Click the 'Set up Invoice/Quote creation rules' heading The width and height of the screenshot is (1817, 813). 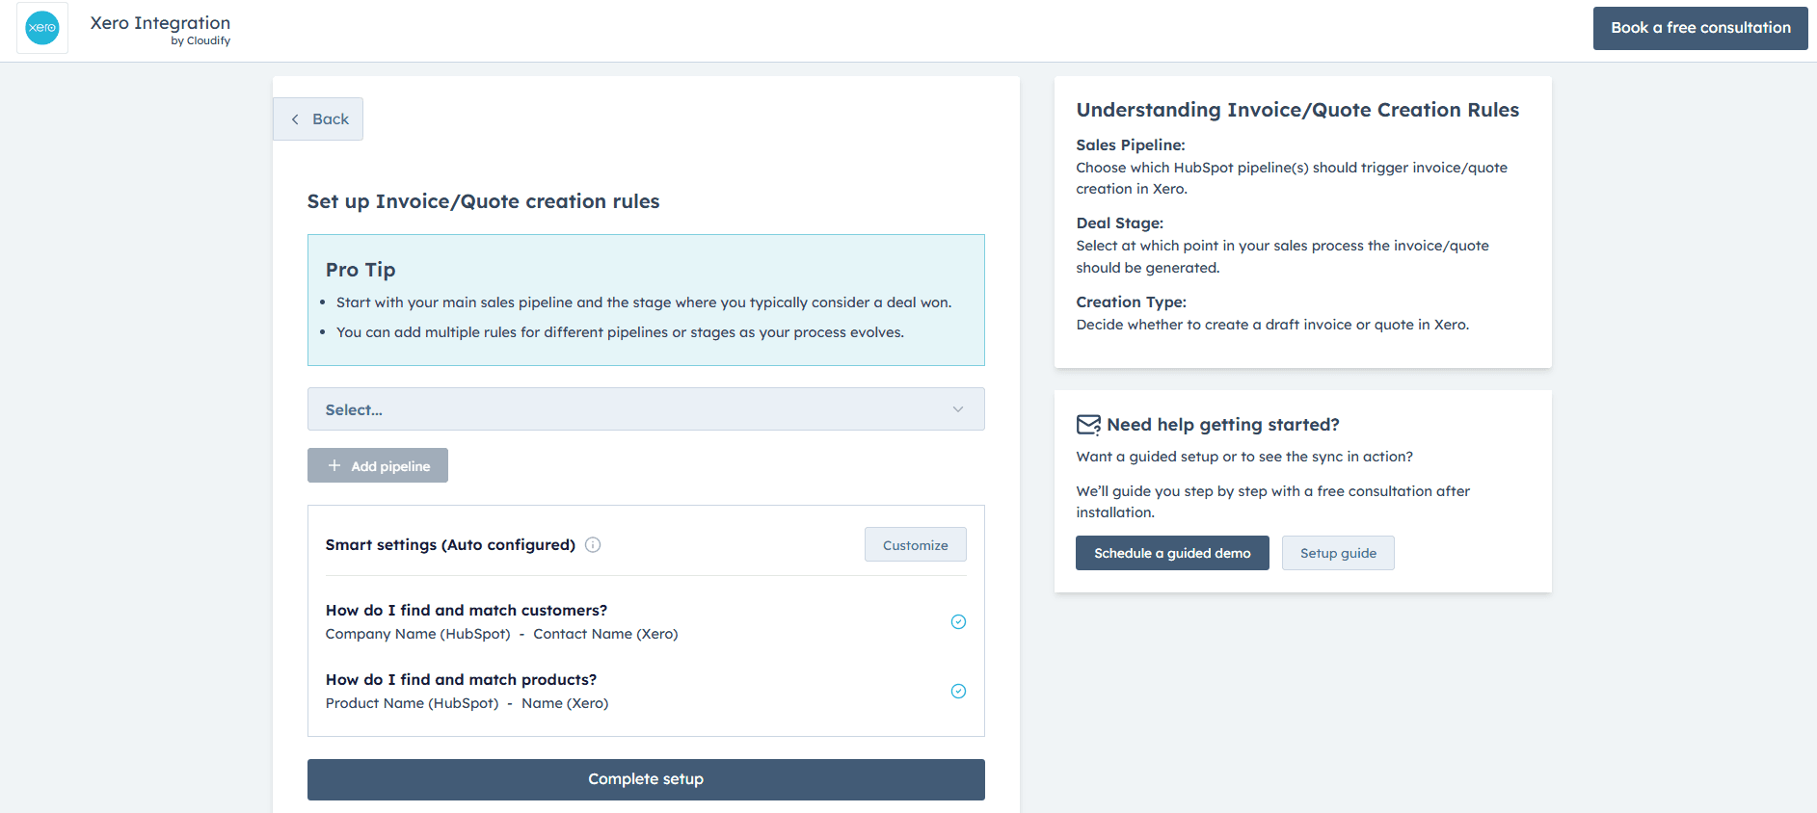(x=483, y=201)
